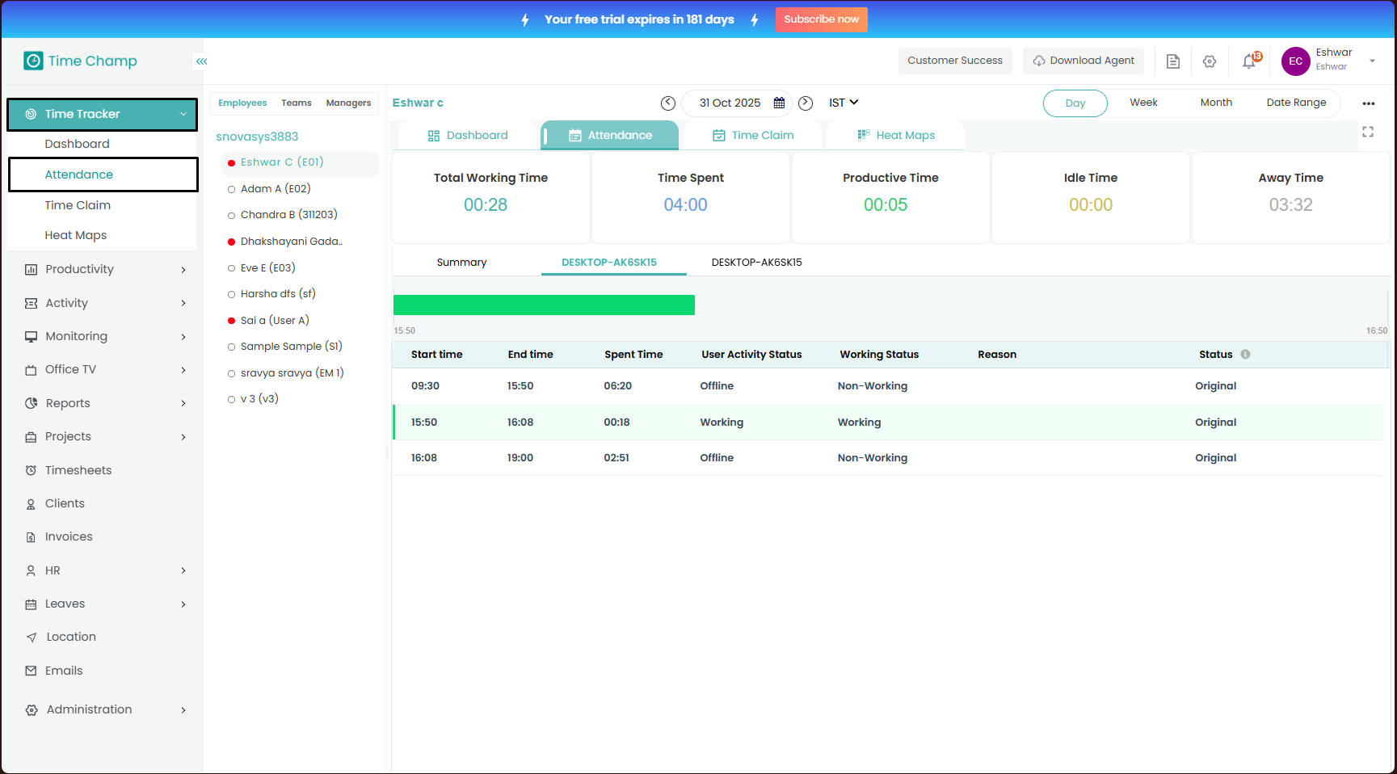Open the IST timezone dropdown
The image size is (1397, 774).
844,103
